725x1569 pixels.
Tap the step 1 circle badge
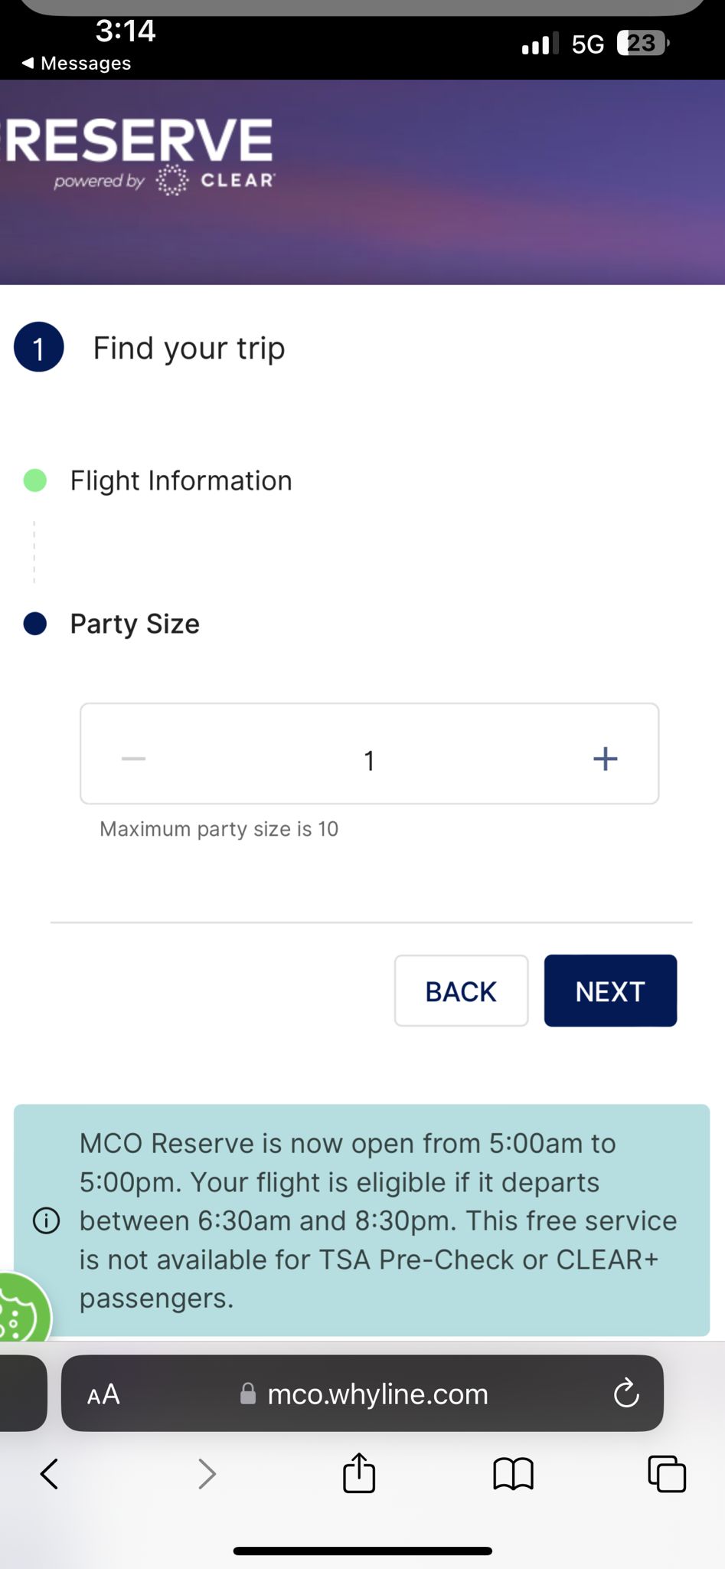38,348
